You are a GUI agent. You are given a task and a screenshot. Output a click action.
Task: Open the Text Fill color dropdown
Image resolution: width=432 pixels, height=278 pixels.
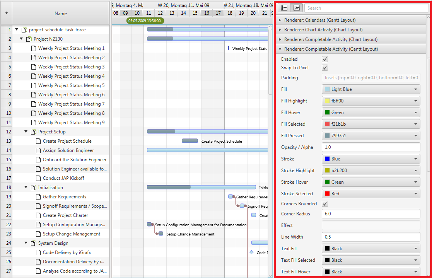tap(371, 249)
